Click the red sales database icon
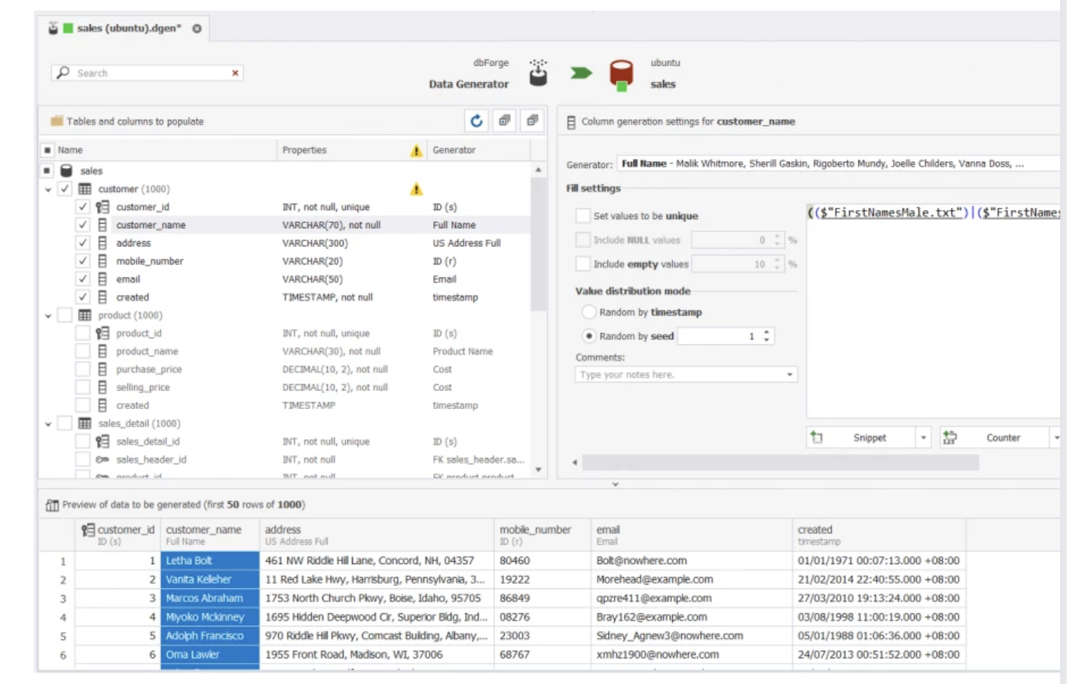The image size is (1067, 684). [x=621, y=75]
